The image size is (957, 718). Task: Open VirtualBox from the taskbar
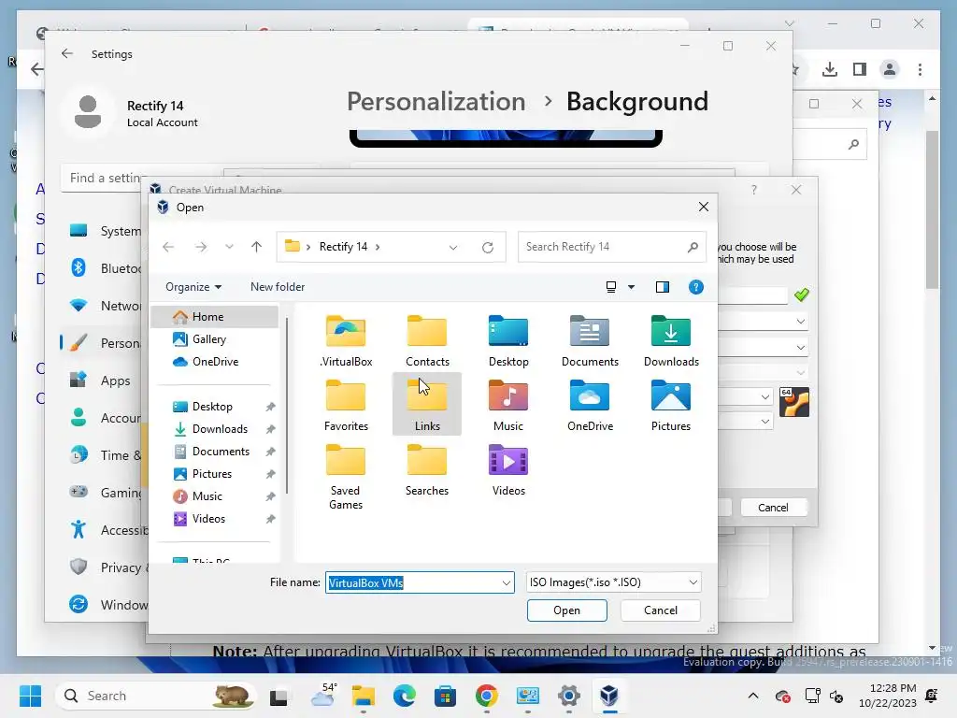(609, 696)
